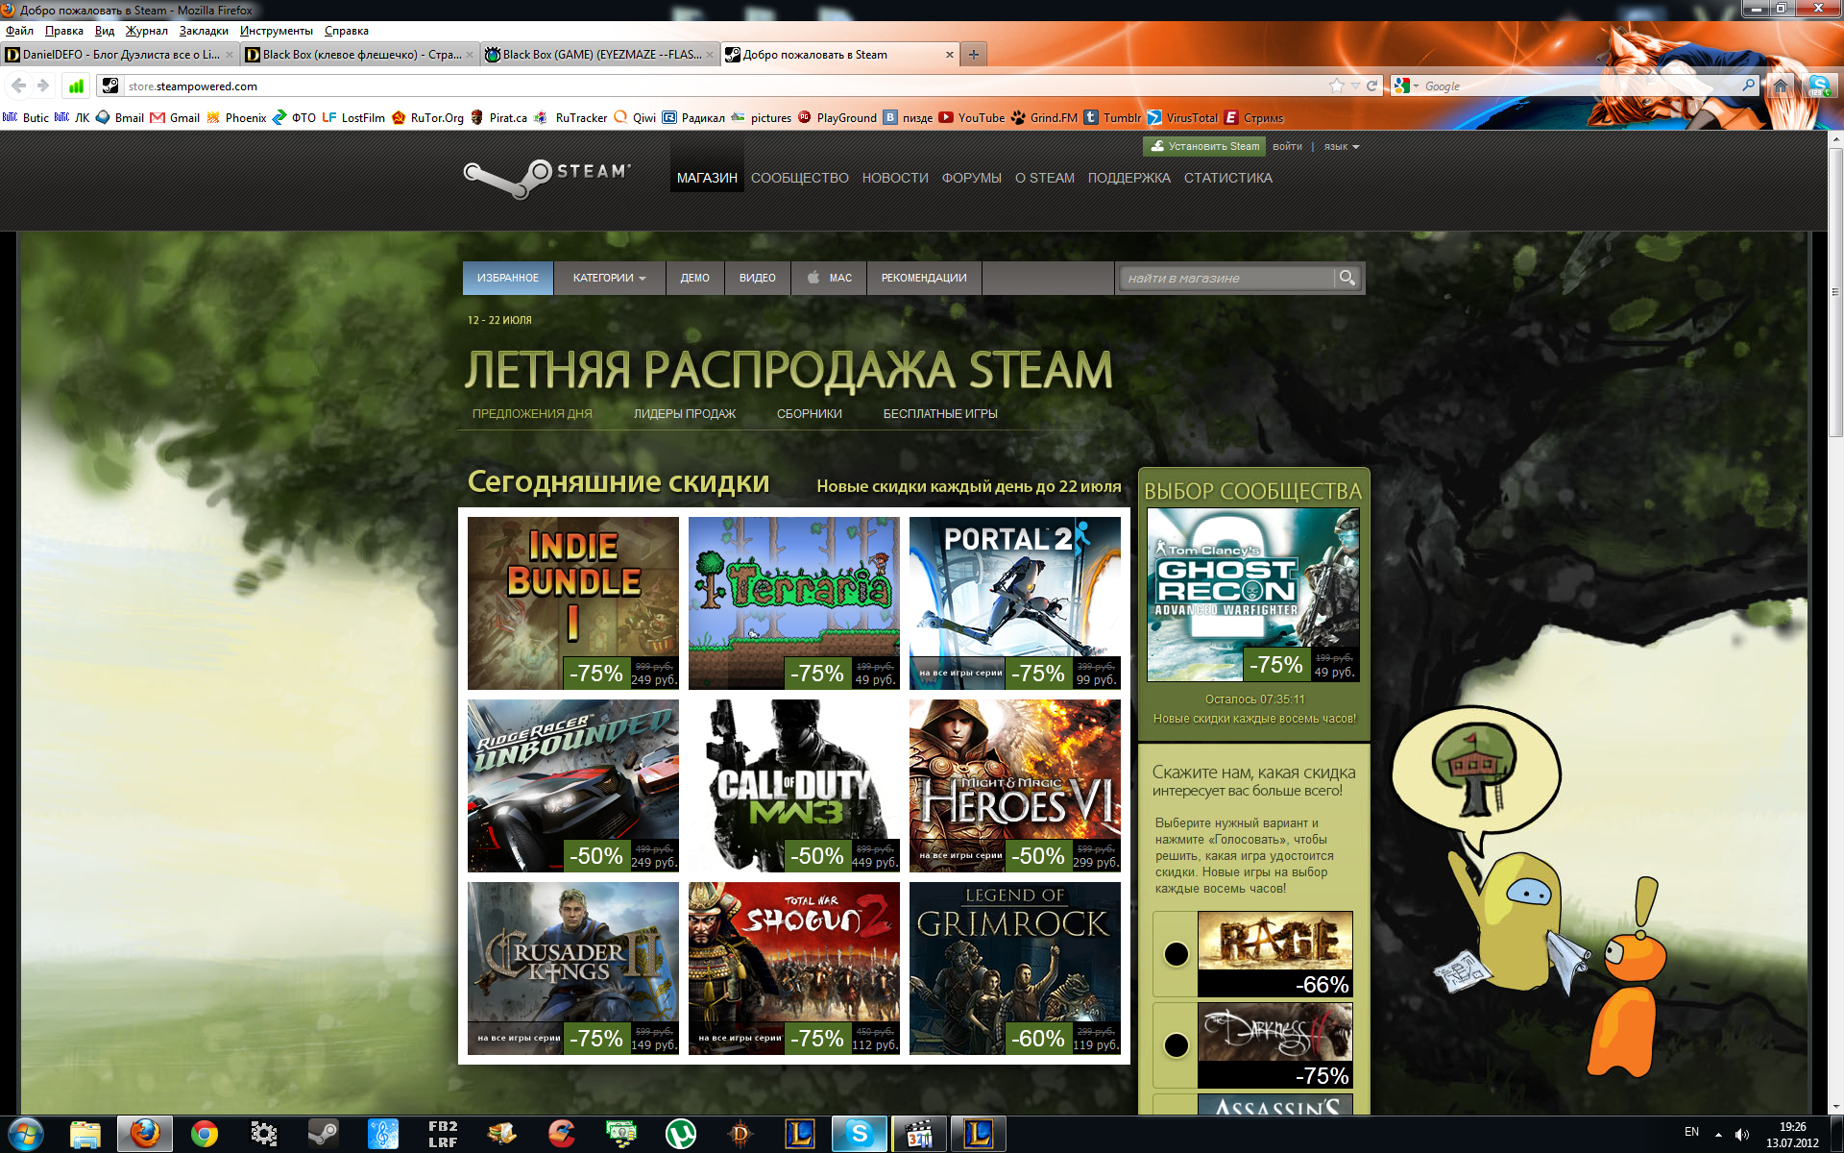Open Windows Explorer folder on the taskbar
The image size is (1844, 1153).
(85, 1135)
